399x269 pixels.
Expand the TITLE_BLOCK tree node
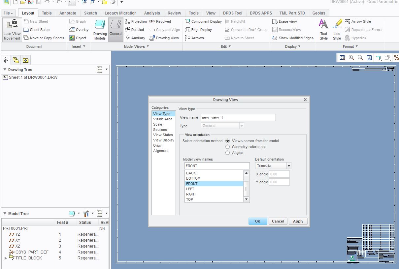pyautogui.click(x=5, y=258)
